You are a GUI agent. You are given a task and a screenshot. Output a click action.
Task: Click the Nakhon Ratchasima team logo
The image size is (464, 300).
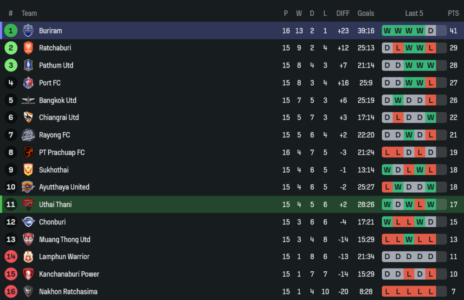tap(28, 292)
